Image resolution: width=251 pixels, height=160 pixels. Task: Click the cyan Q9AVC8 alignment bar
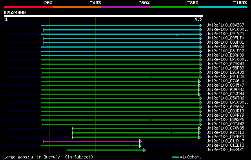pos(120,47)
